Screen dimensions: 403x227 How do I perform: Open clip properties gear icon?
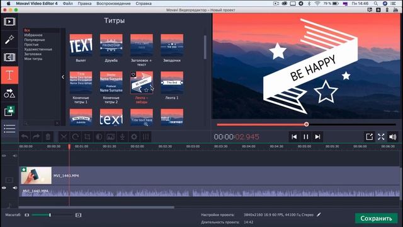134,137
